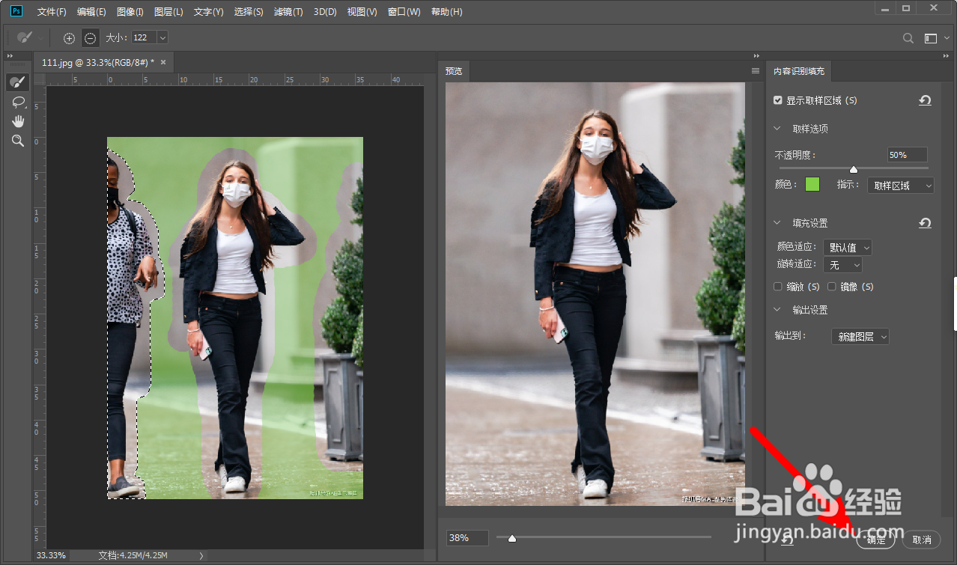Select the Sampling Brush tool in left toolbar
Screen dimensions: 957x565
coord(18,82)
